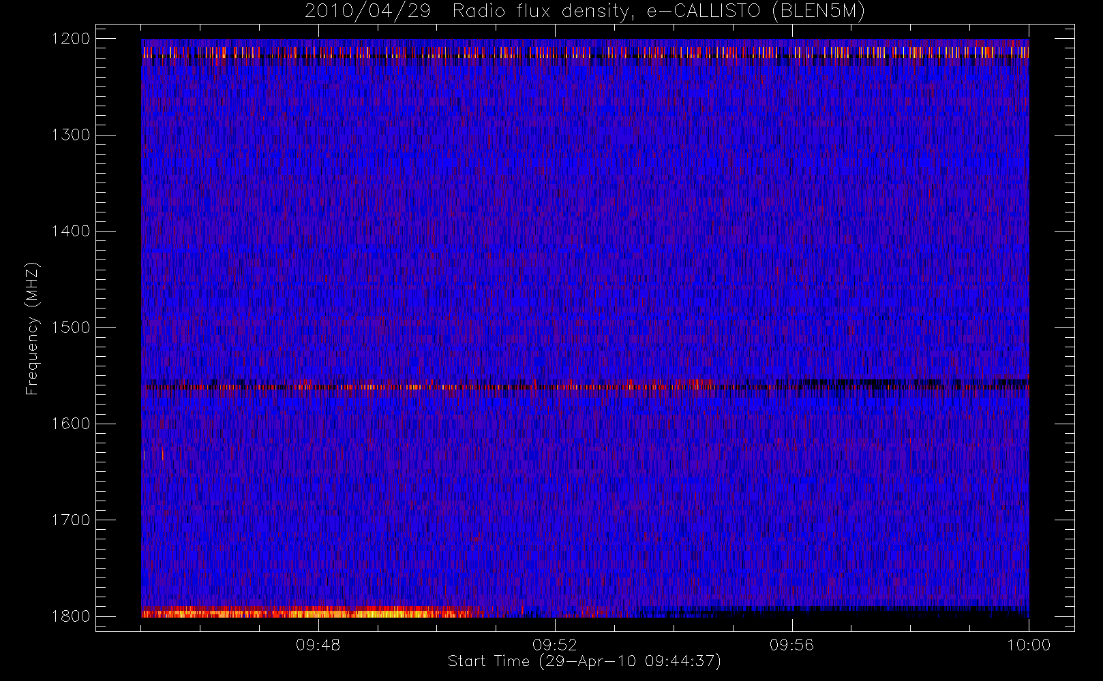
Task: Click the '1200' frequency axis label
Action: pos(71,39)
